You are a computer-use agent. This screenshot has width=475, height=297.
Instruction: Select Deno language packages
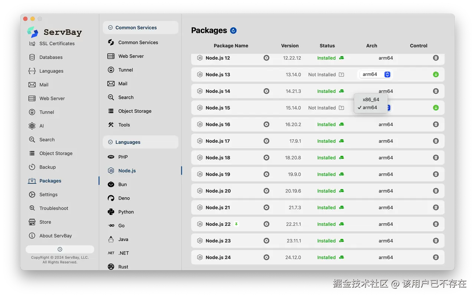click(x=119, y=198)
